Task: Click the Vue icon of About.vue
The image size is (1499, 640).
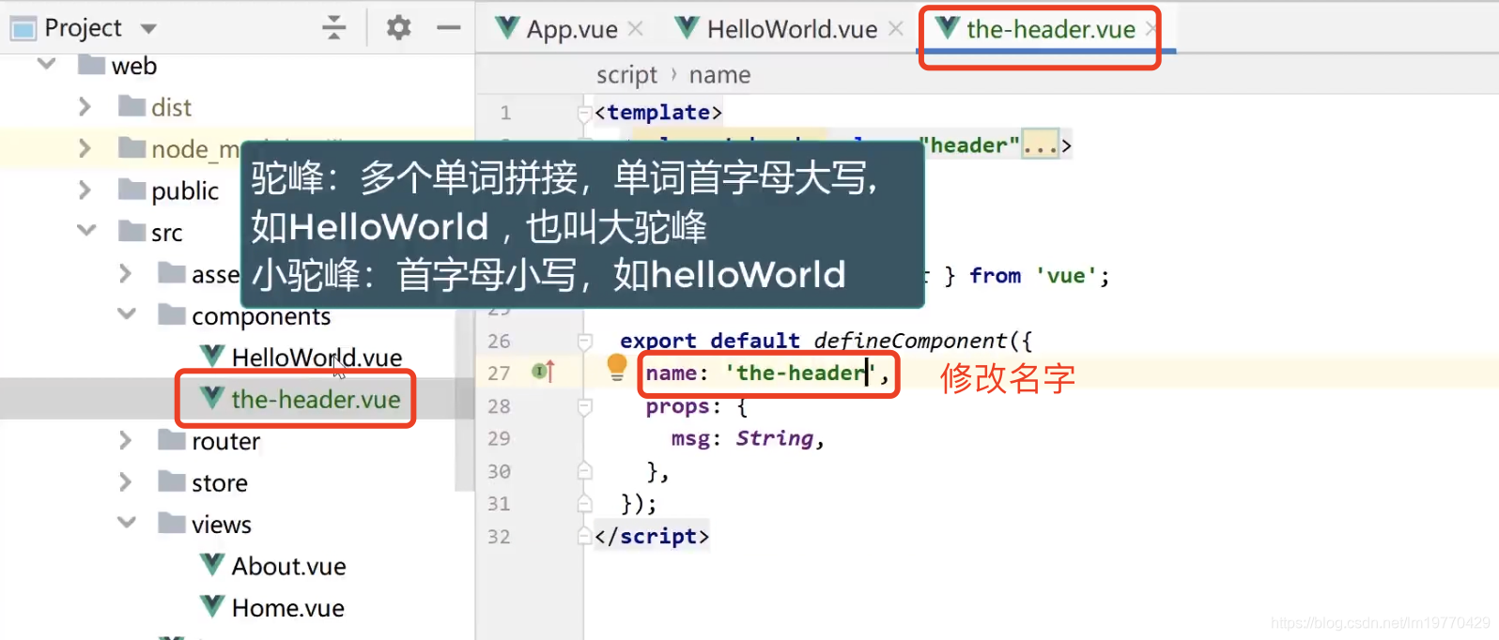Action: pos(212,564)
